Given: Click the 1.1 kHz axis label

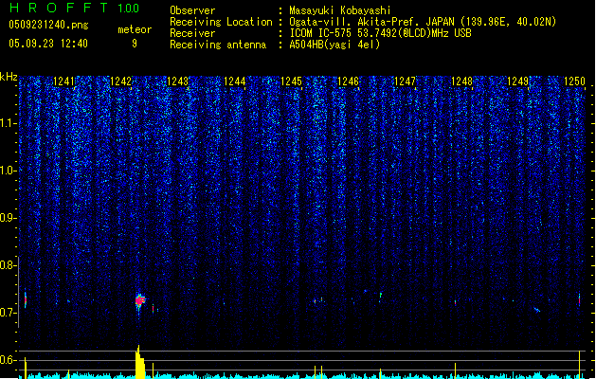Looking at the screenshot, I should coord(8,123).
